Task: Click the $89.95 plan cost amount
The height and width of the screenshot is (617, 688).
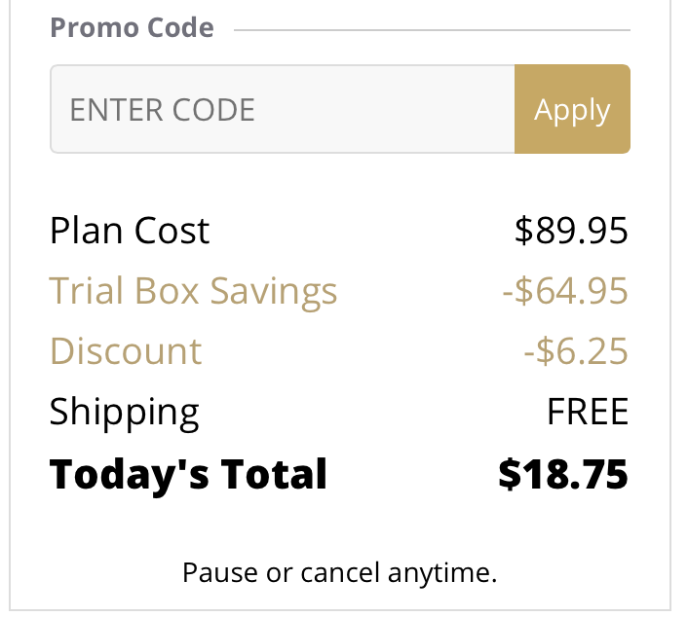Action: click(x=571, y=231)
